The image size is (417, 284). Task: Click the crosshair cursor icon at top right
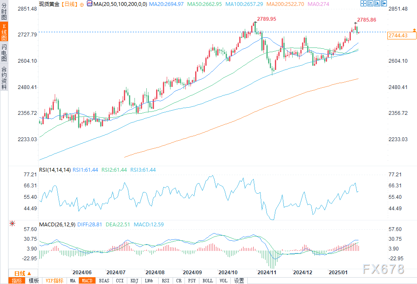[363, 3]
